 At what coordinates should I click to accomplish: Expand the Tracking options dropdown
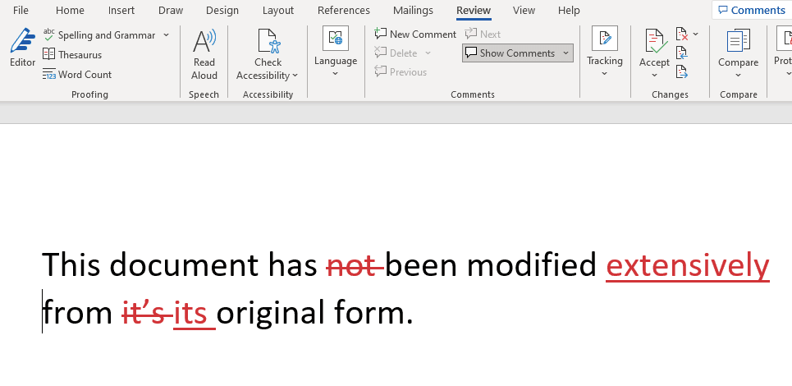pos(605,74)
